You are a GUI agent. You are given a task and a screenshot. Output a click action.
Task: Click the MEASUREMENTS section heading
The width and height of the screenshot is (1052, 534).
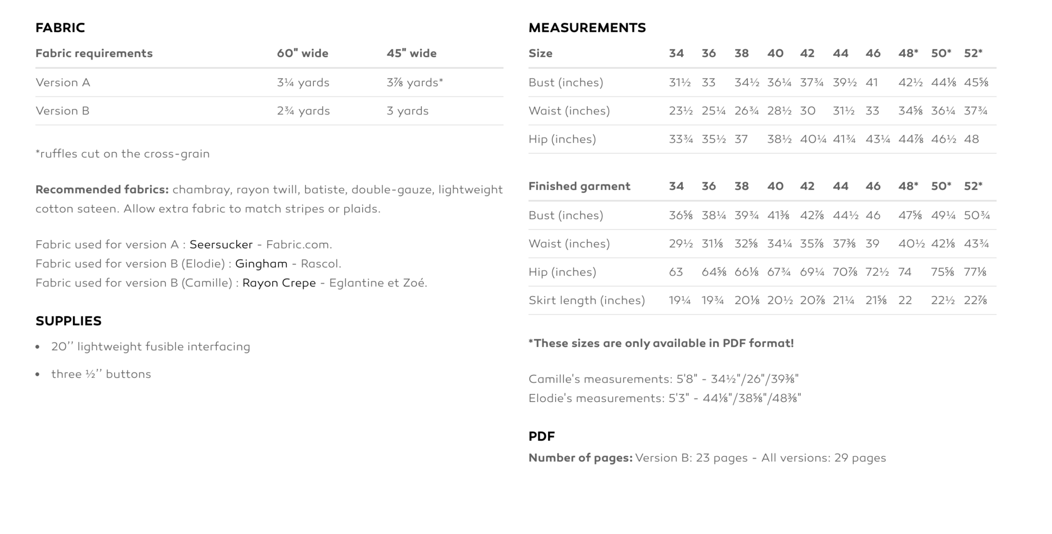click(587, 28)
